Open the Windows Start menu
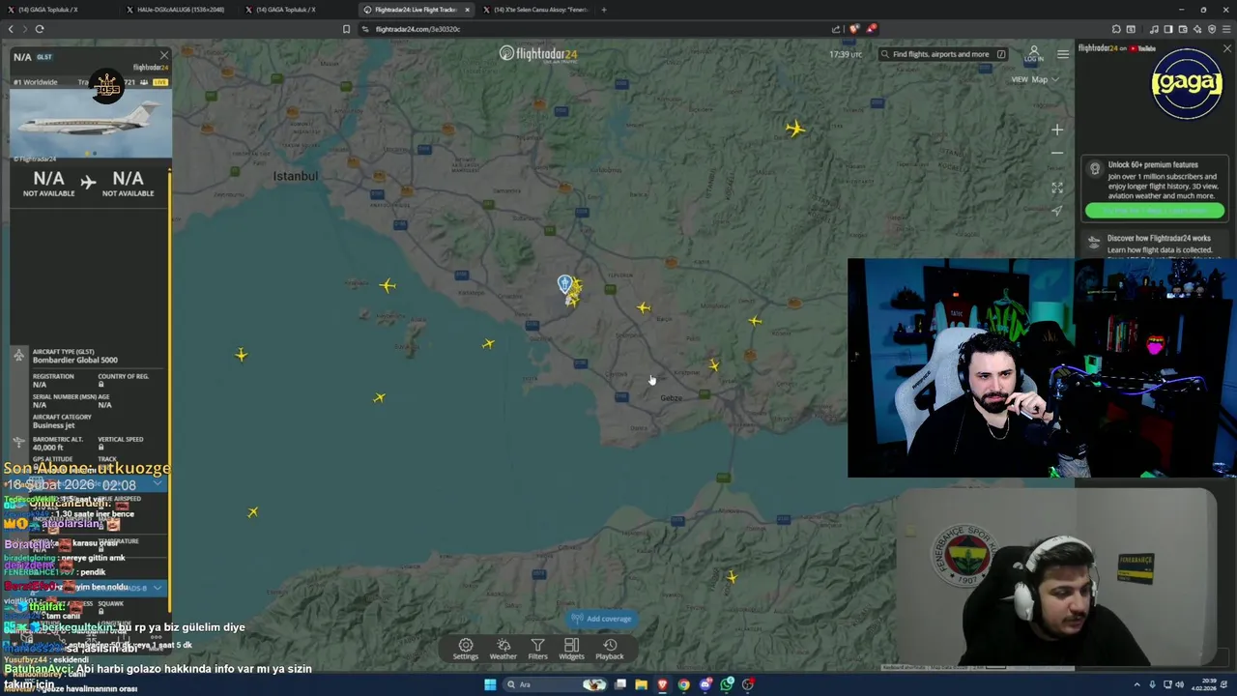The width and height of the screenshot is (1237, 696). coord(490,684)
